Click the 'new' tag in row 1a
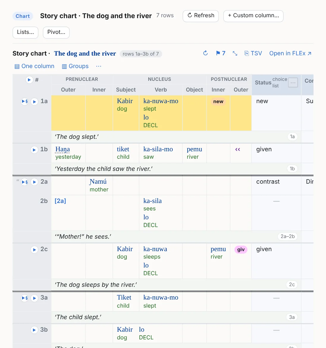The height and width of the screenshot is (348, 326). (218, 101)
